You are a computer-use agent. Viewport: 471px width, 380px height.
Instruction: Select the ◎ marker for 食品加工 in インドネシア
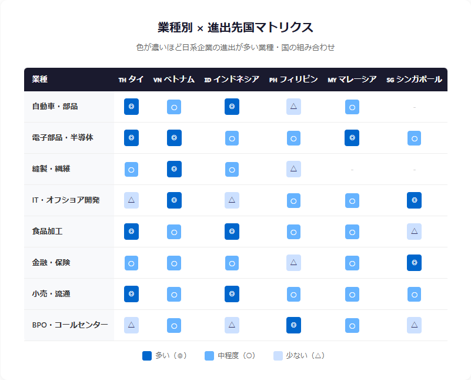tap(232, 232)
